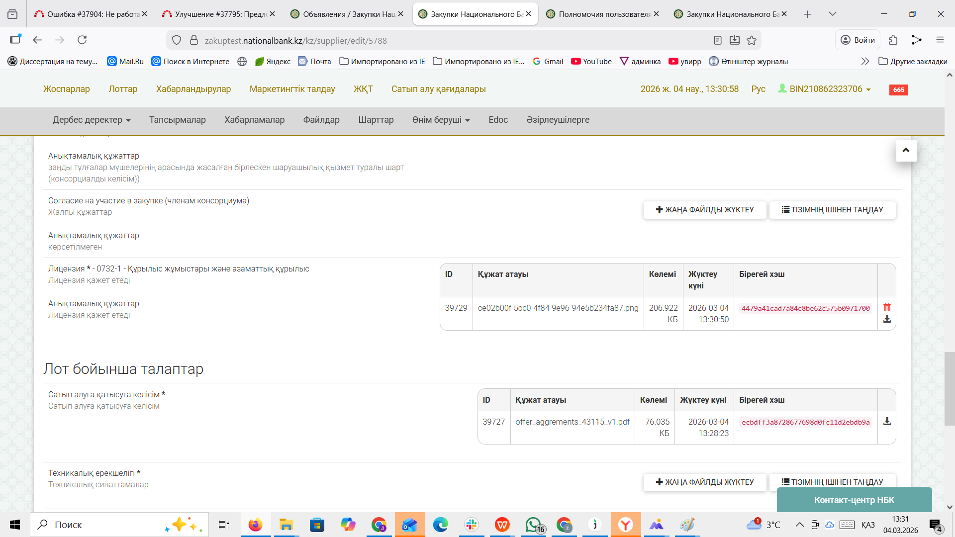Click ЖАҢА ФАЙЛДЫ ЖҮКТЕУ for Техникалық ерекшелігі
The width and height of the screenshot is (955, 537).
(x=704, y=482)
